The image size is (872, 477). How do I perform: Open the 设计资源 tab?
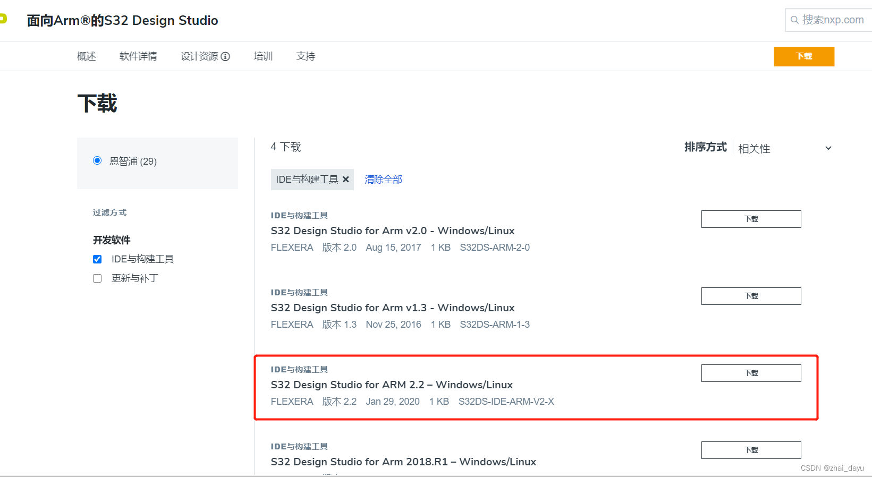pyautogui.click(x=199, y=56)
